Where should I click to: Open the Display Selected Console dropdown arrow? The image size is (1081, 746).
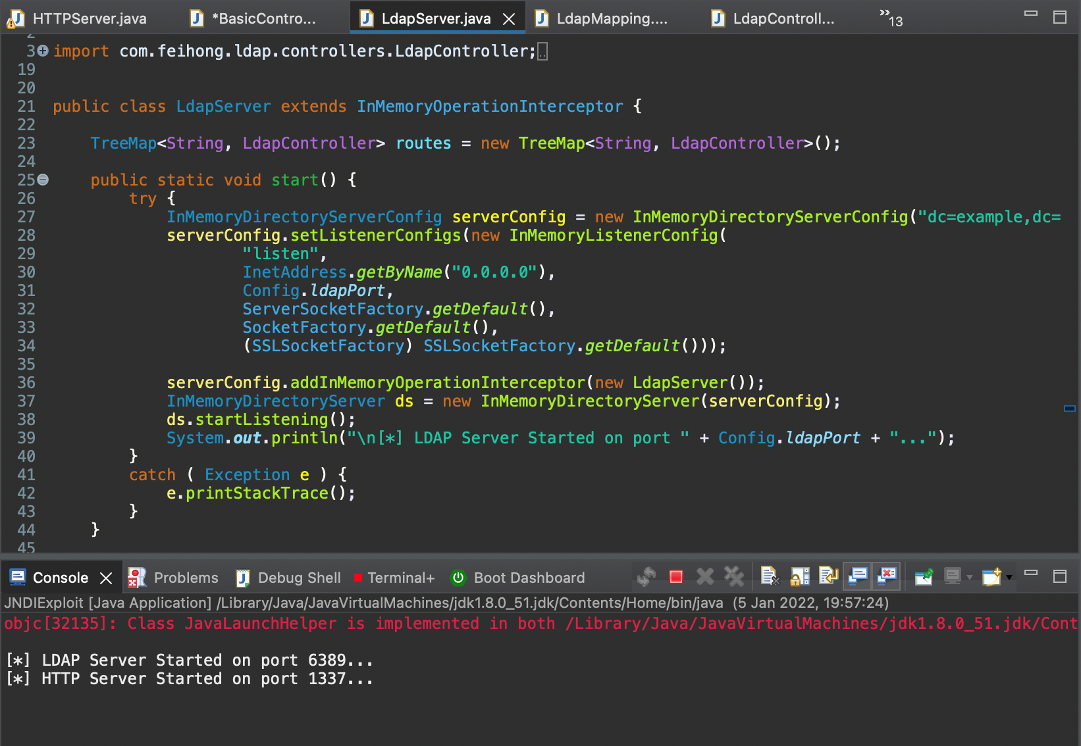(969, 578)
